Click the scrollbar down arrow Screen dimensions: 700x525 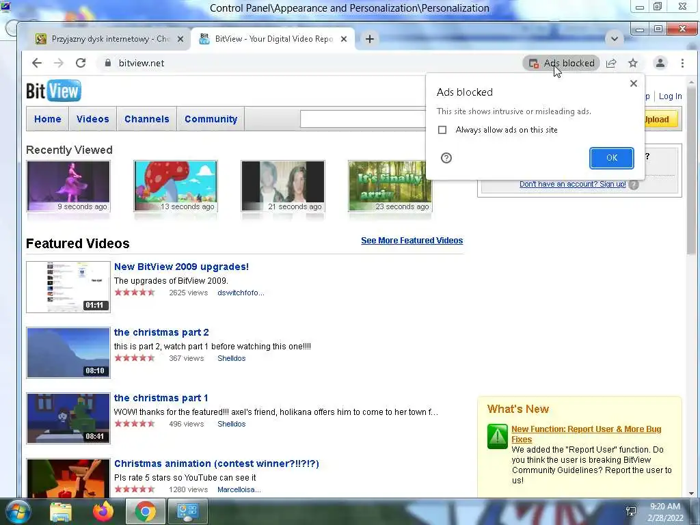click(x=692, y=494)
